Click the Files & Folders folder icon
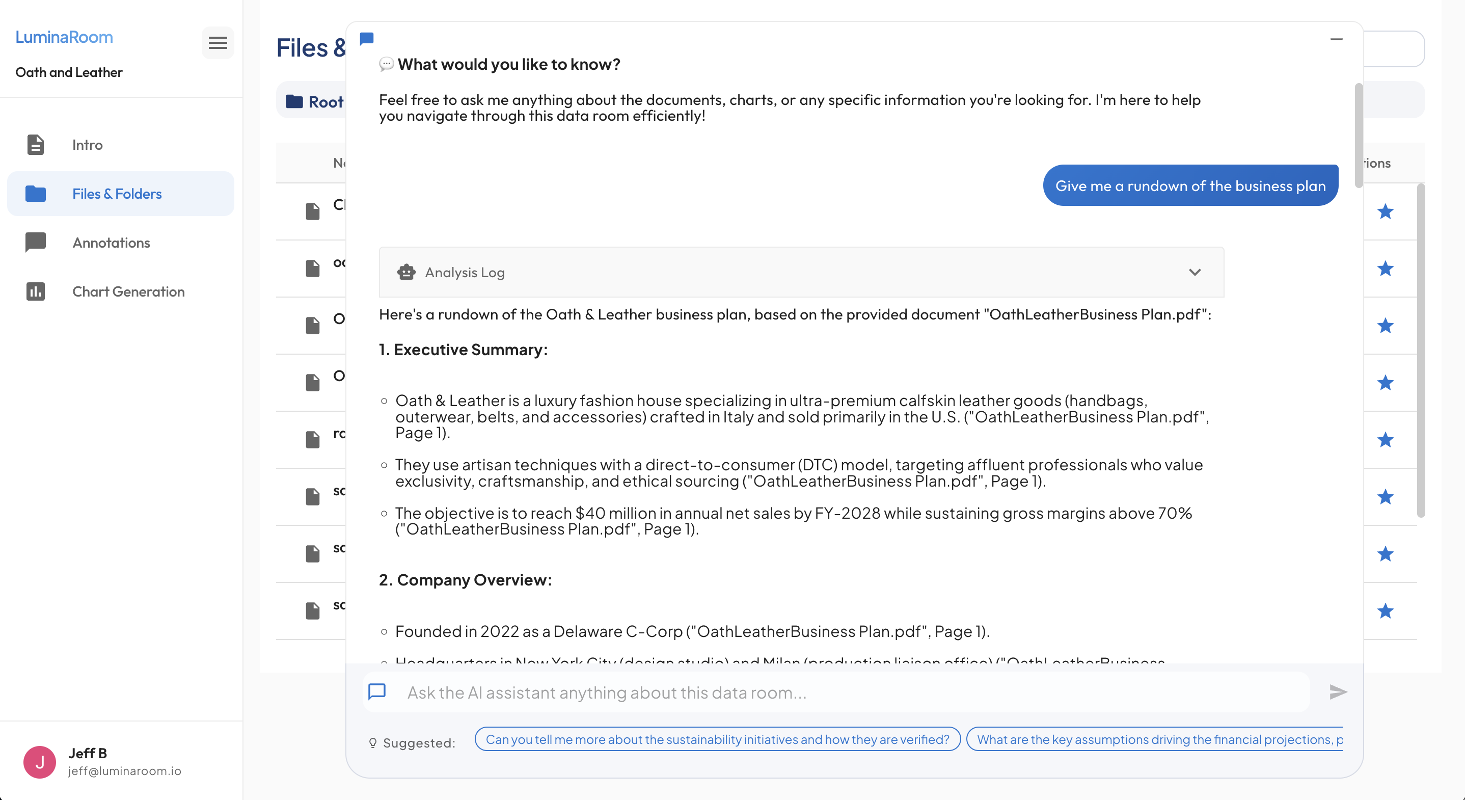Image resolution: width=1465 pixels, height=800 pixels. (x=35, y=194)
